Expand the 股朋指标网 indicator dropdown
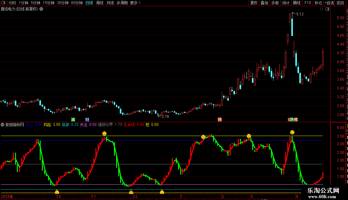Screen dimensions: 348x200 pyautogui.click(x=2, y=125)
